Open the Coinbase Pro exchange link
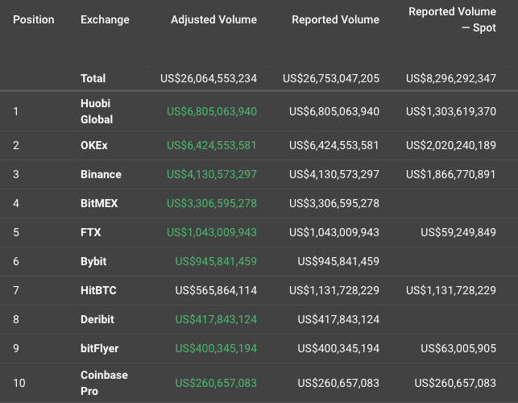Viewport: 518px width, 403px height. [104, 383]
